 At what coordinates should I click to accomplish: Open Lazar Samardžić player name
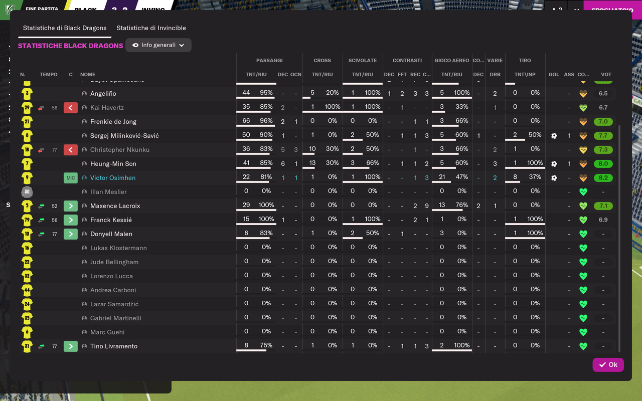click(x=114, y=304)
